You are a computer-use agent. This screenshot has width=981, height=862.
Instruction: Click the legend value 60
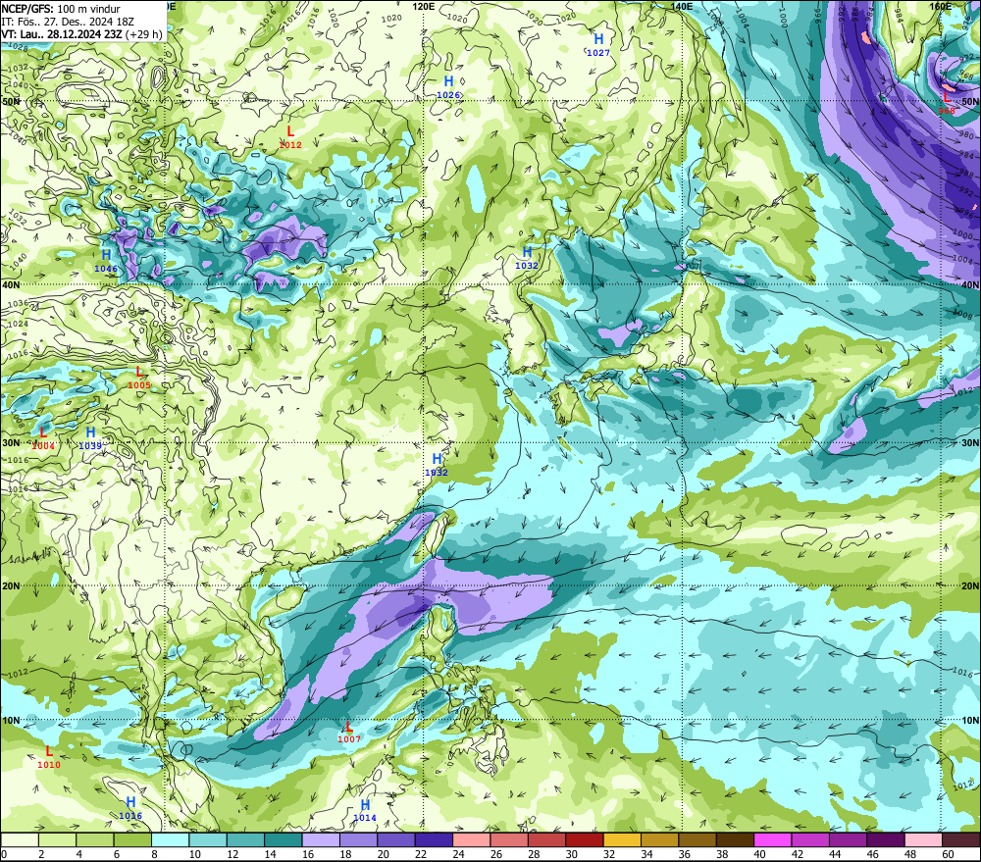tap(948, 854)
